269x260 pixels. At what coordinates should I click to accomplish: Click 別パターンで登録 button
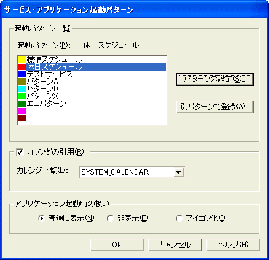pos(215,107)
